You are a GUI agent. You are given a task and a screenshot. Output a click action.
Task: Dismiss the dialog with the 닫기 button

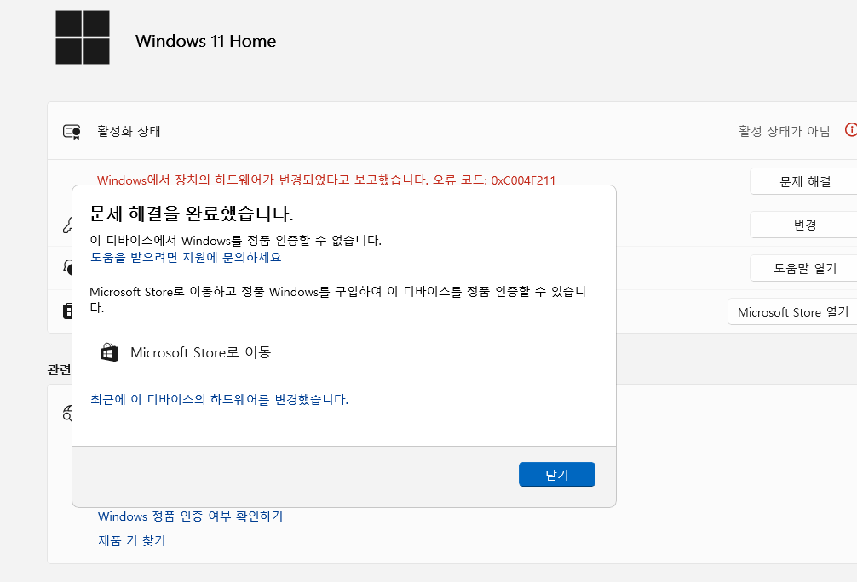[556, 474]
